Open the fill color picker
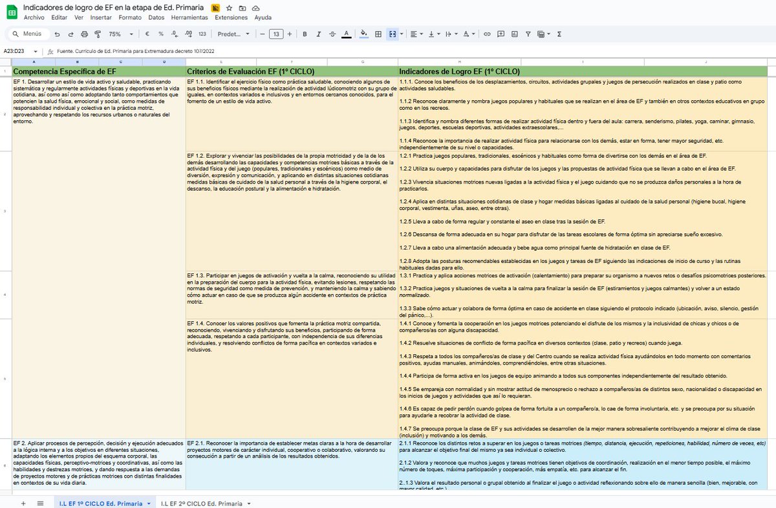Viewport: 776px width, 508px height. pyautogui.click(x=363, y=34)
